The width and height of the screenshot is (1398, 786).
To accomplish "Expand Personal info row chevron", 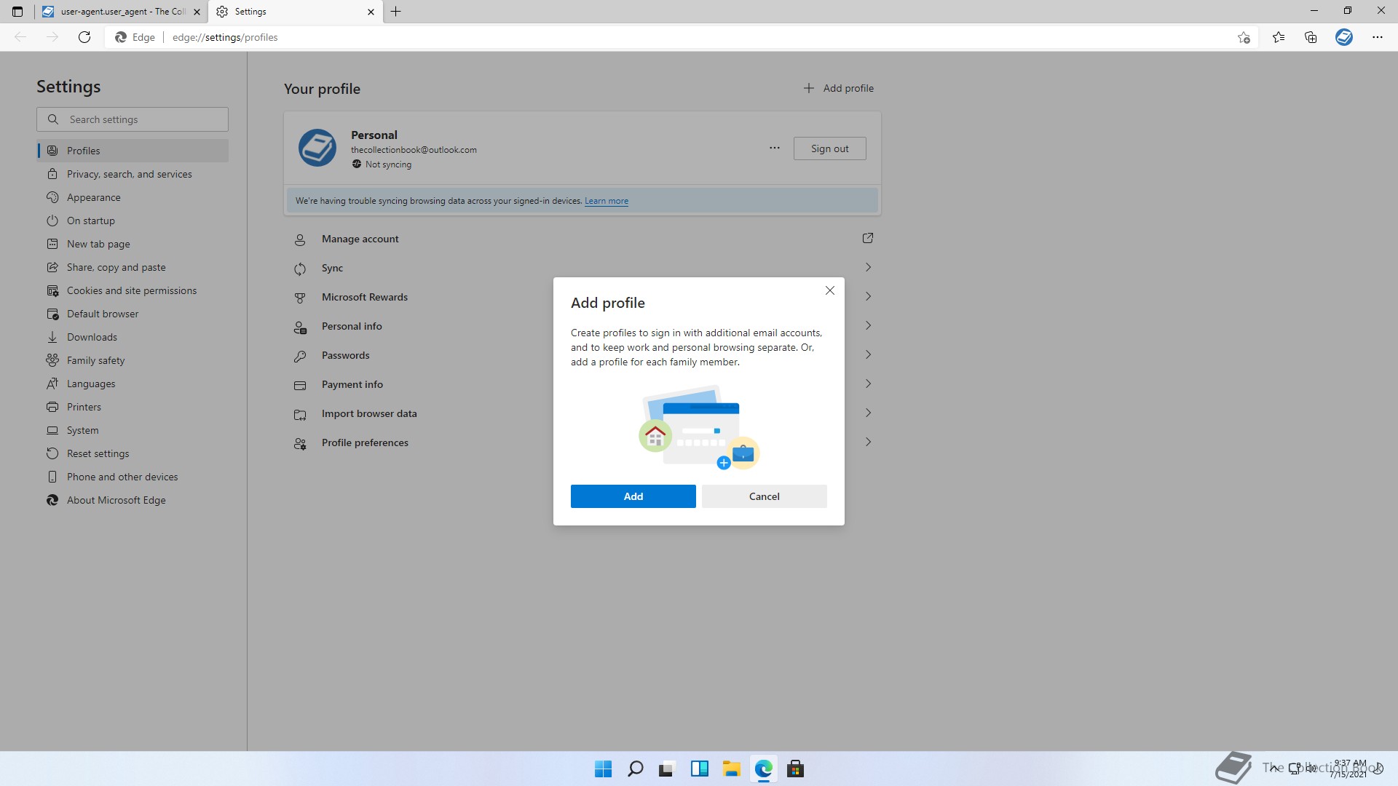I will [868, 325].
